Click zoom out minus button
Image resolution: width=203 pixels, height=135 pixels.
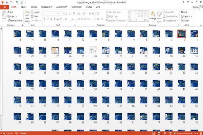click(174, 133)
